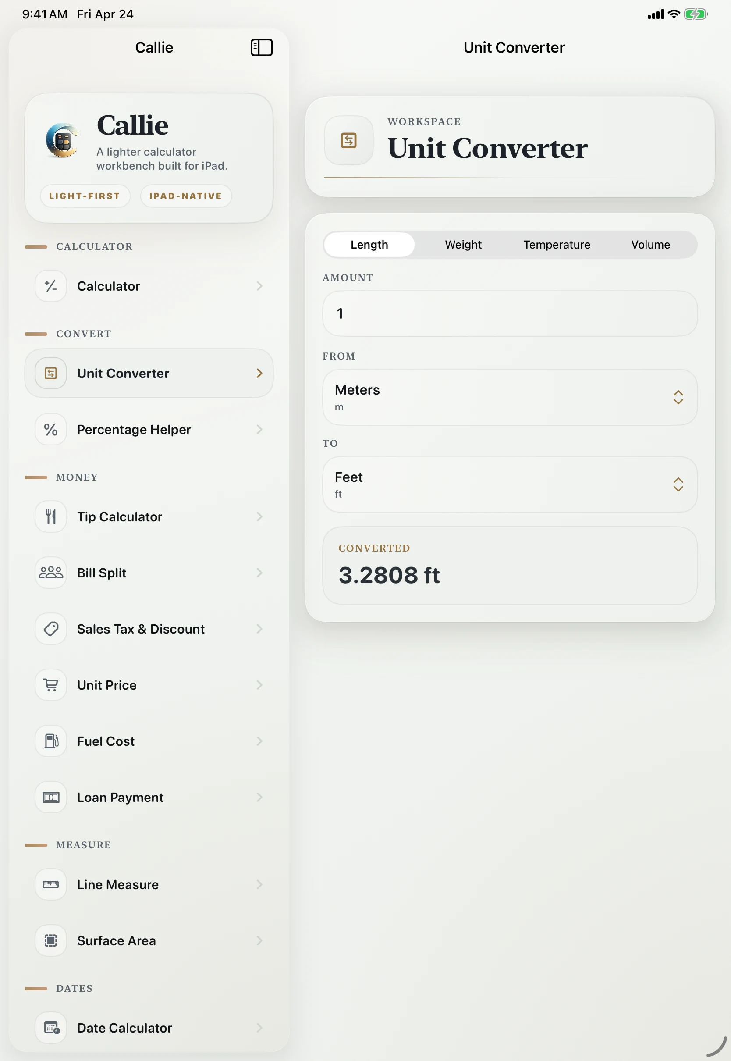The height and width of the screenshot is (1061, 731).
Task: Open the Loan Payment banknote icon
Action: pyautogui.click(x=51, y=797)
